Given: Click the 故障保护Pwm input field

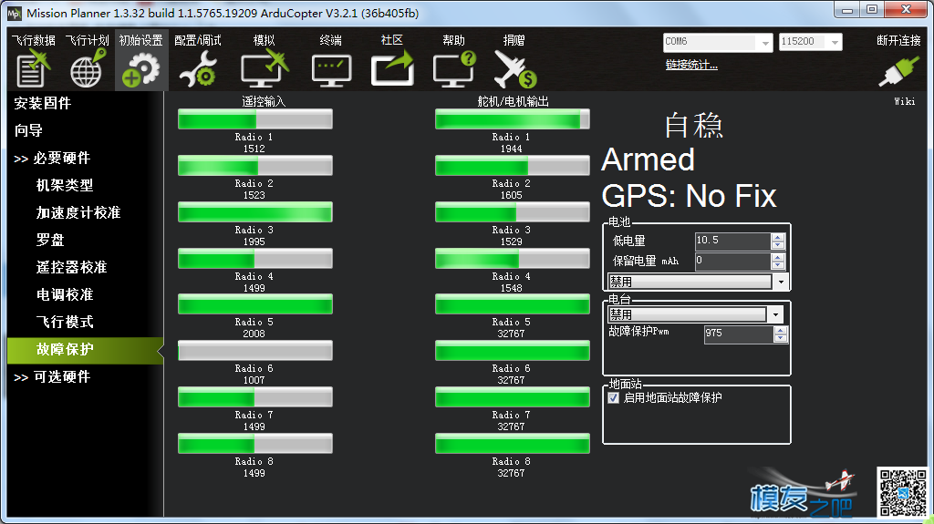Looking at the screenshot, I should pyautogui.click(x=739, y=334).
